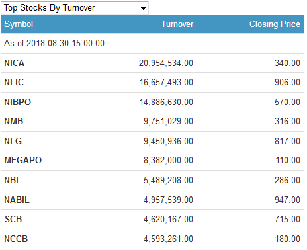
Task: Click the NBL stock symbol
Action: pos(13,180)
